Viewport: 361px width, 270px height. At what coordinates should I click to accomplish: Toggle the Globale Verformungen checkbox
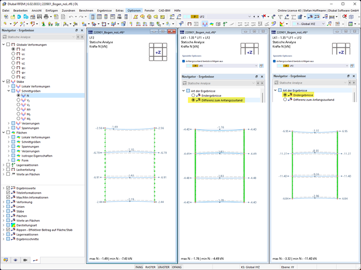click(8, 45)
